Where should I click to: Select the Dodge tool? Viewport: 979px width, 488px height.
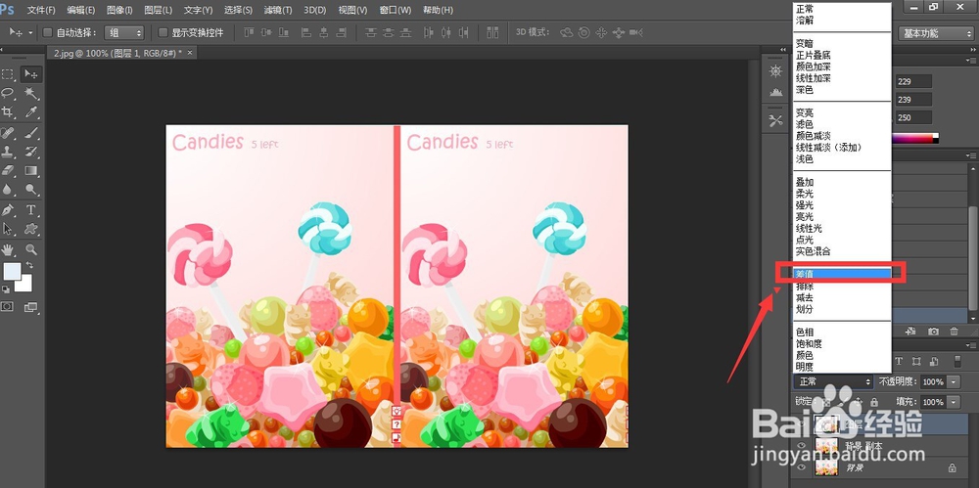click(30, 190)
